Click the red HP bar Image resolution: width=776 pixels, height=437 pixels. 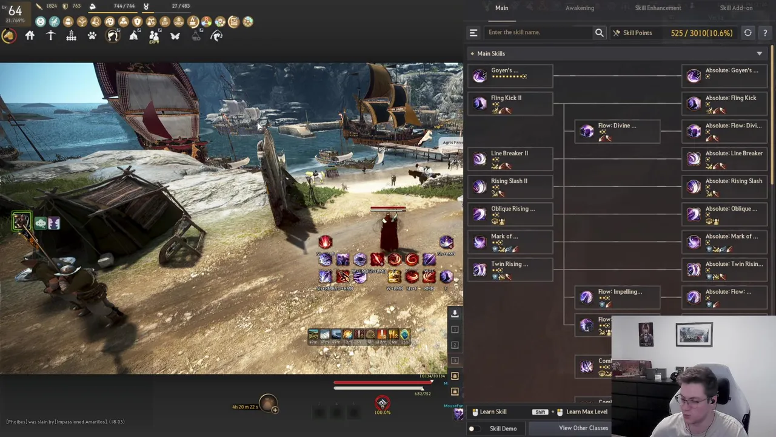[x=383, y=382]
